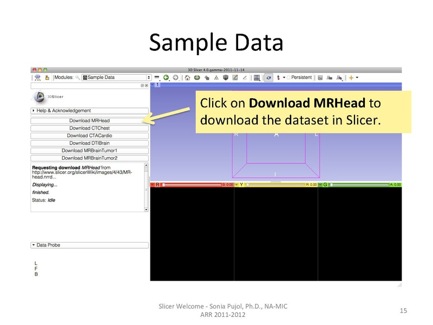Click the Load Data icon at toolbar left
The width and height of the screenshot is (433, 325).
click(38, 77)
